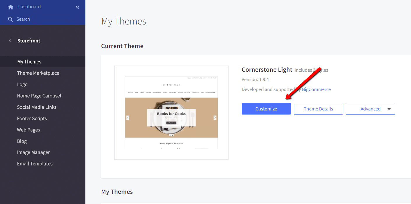The width and height of the screenshot is (411, 204).
Task: Open Email Templates
Action: (35, 164)
